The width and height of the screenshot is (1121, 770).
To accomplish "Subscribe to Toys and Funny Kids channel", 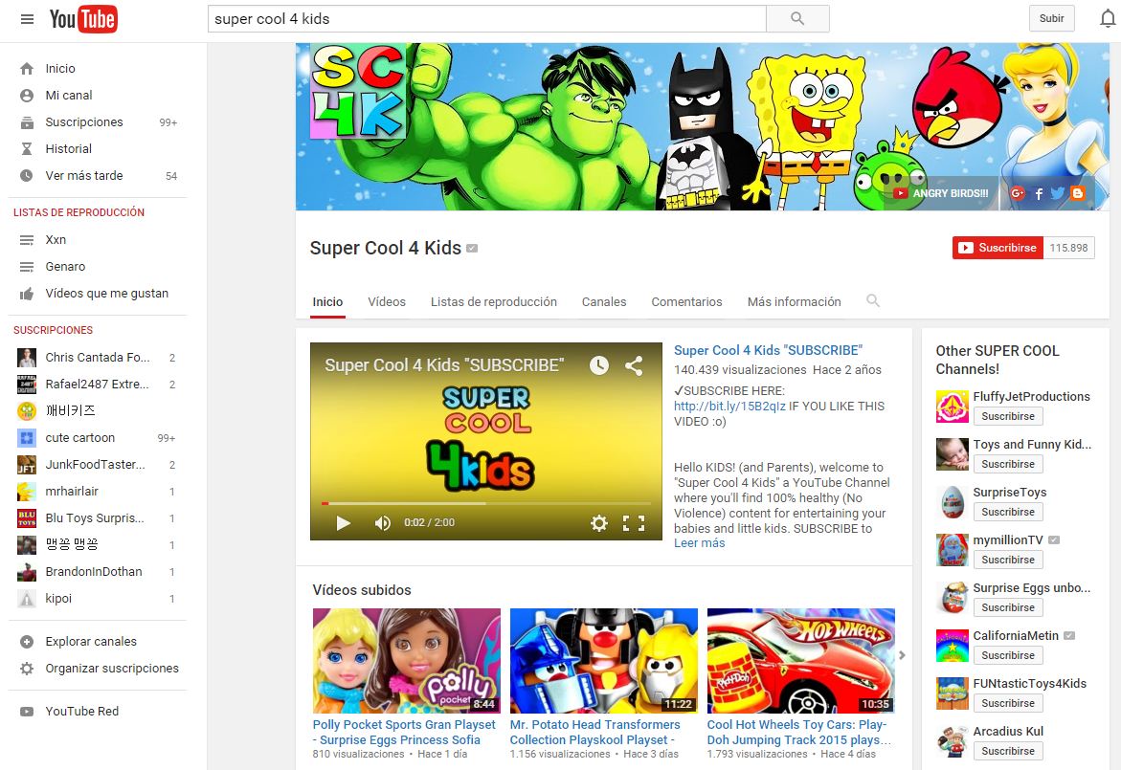I will tap(1008, 464).
